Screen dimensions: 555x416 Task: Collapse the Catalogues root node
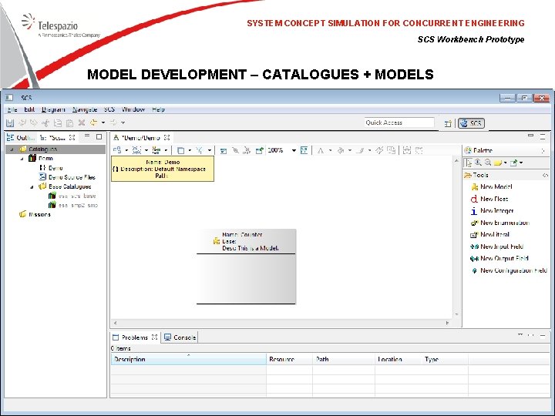(x=11, y=149)
